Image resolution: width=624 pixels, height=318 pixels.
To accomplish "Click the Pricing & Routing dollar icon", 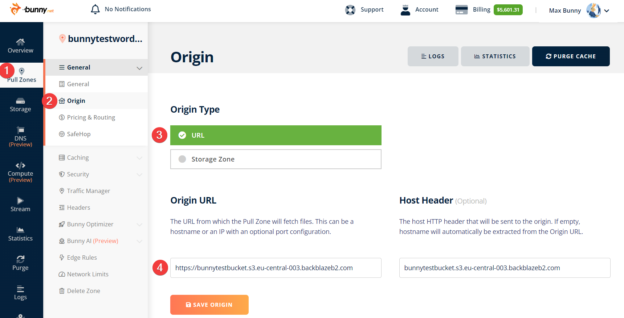I will [x=62, y=117].
